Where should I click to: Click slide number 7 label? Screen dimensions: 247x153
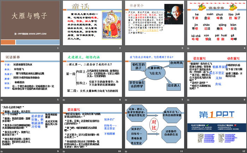[182, 100]
